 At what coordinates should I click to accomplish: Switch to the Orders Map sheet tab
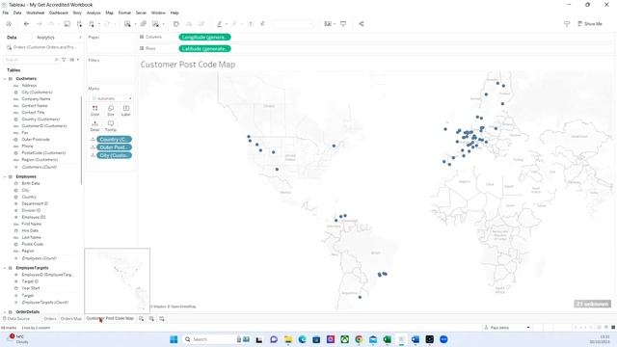(70, 319)
